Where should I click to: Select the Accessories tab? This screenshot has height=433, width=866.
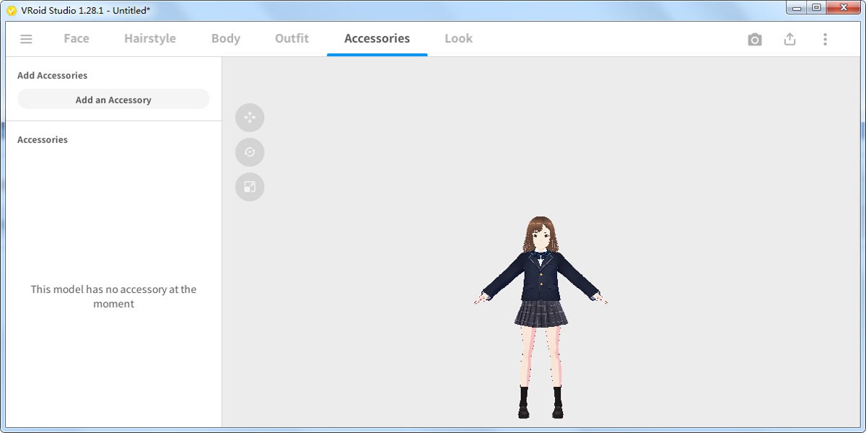tap(377, 38)
